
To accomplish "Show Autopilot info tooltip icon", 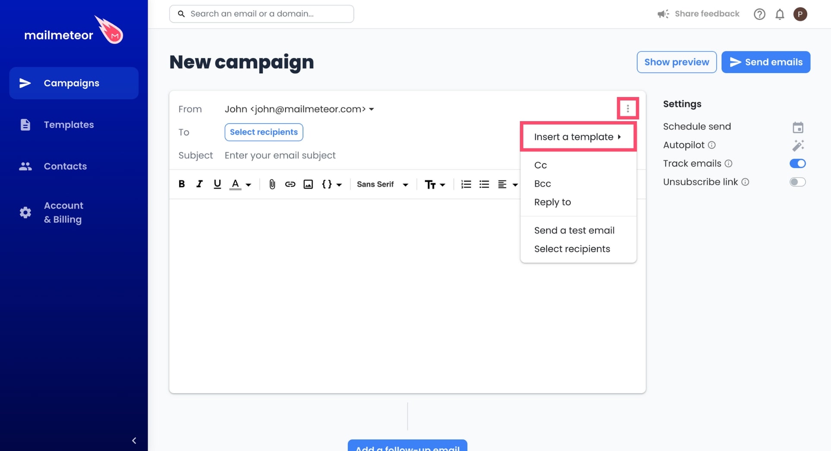I will 711,145.
